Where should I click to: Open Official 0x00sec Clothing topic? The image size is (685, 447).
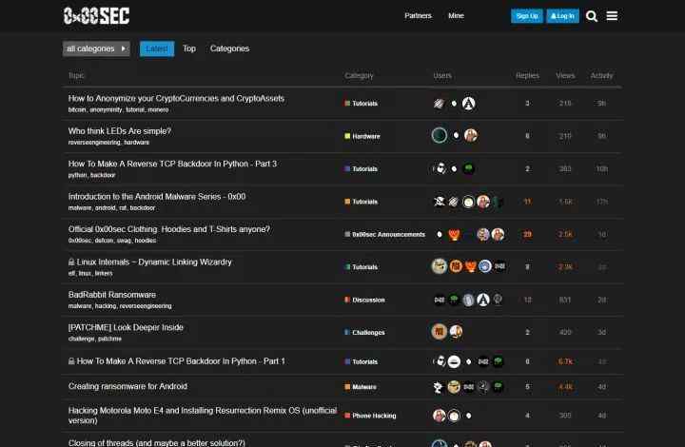(169, 229)
